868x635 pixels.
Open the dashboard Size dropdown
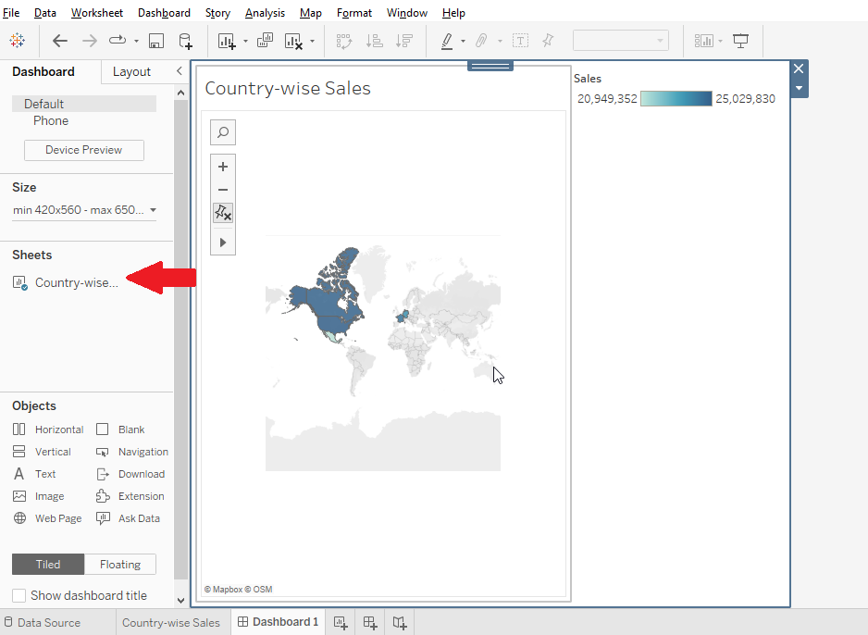(x=84, y=210)
